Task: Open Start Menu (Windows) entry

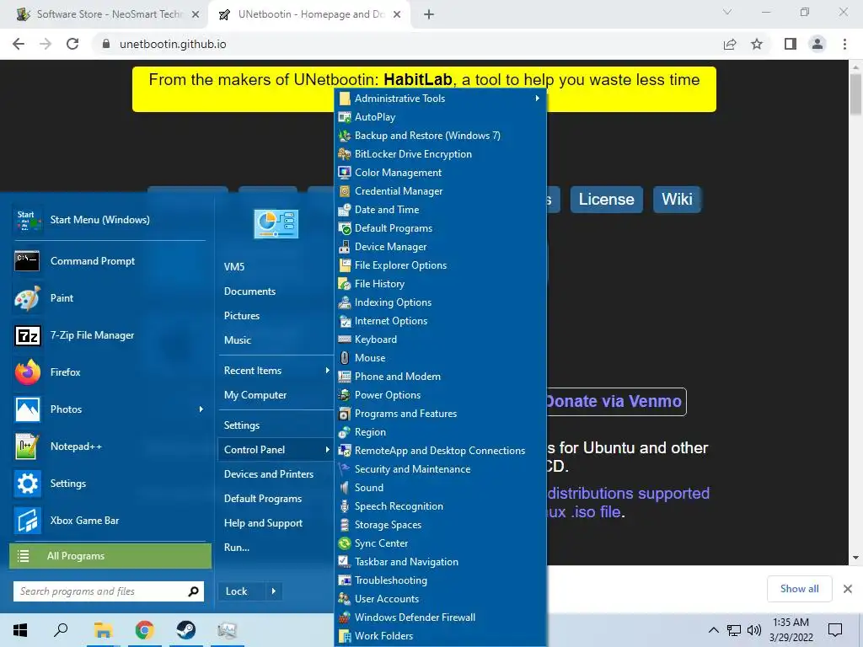Action: [x=109, y=220]
